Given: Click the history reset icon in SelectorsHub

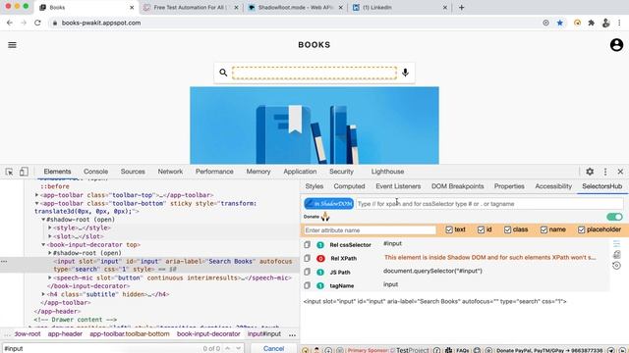Looking at the screenshot, I should pyautogui.click(x=616, y=266).
